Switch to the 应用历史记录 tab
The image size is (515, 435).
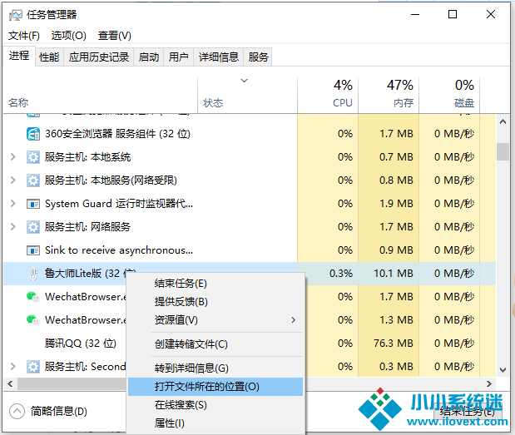pyautogui.click(x=98, y=57)
